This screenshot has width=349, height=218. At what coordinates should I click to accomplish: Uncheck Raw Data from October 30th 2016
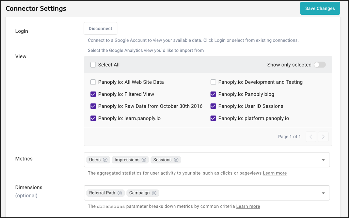click(x=93, y=106)
